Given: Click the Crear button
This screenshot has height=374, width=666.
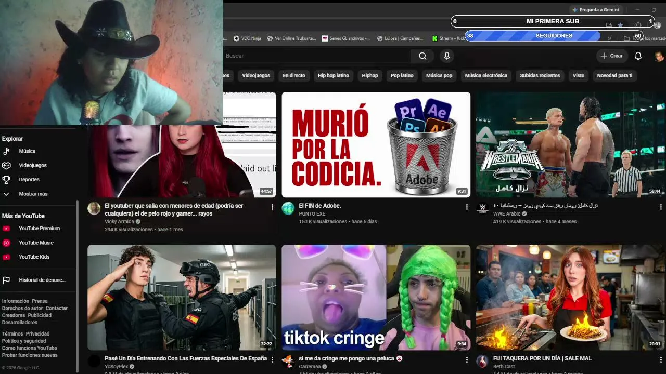Looking at the screenshot, I should tap(611, 56).
